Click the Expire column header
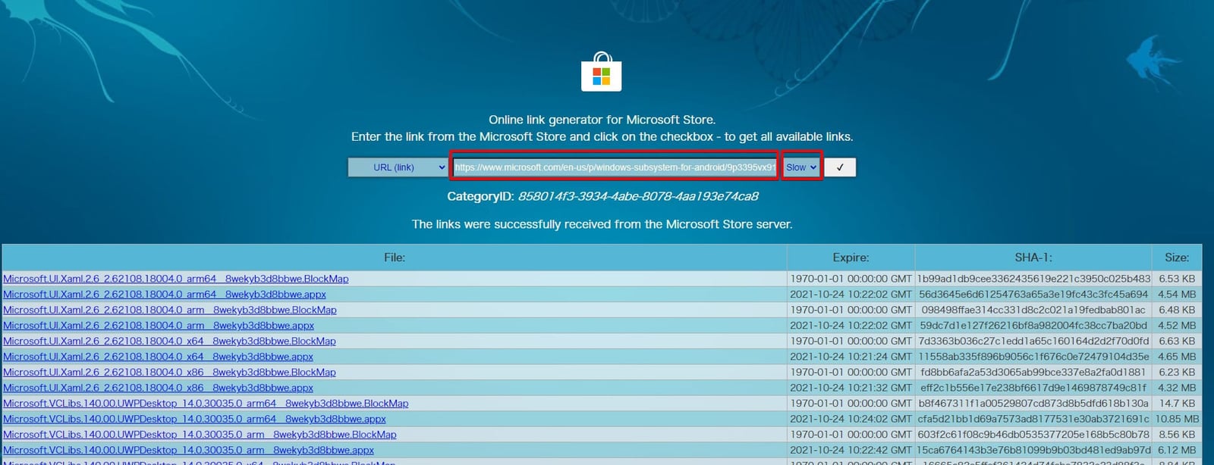 tap(850, 257)
